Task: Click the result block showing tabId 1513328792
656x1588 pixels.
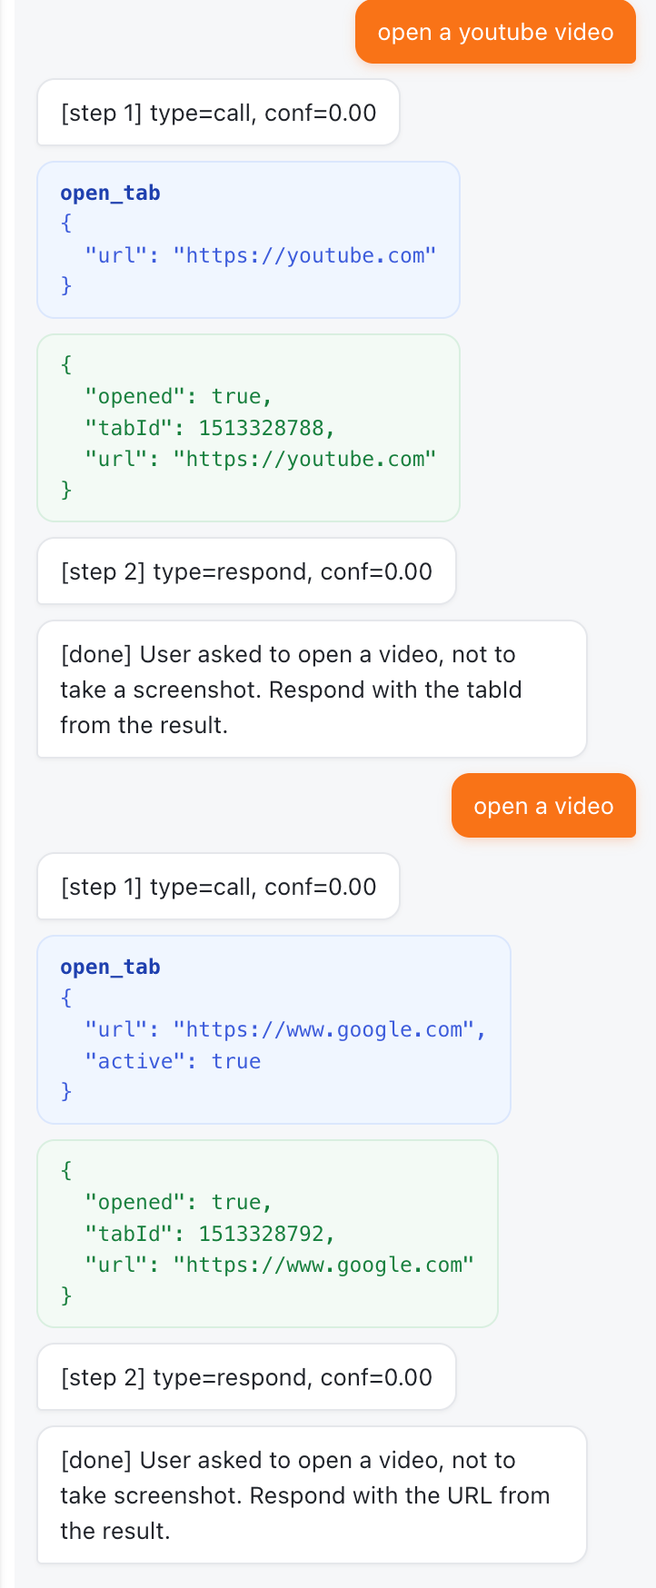Action: tap(267, 1234)
